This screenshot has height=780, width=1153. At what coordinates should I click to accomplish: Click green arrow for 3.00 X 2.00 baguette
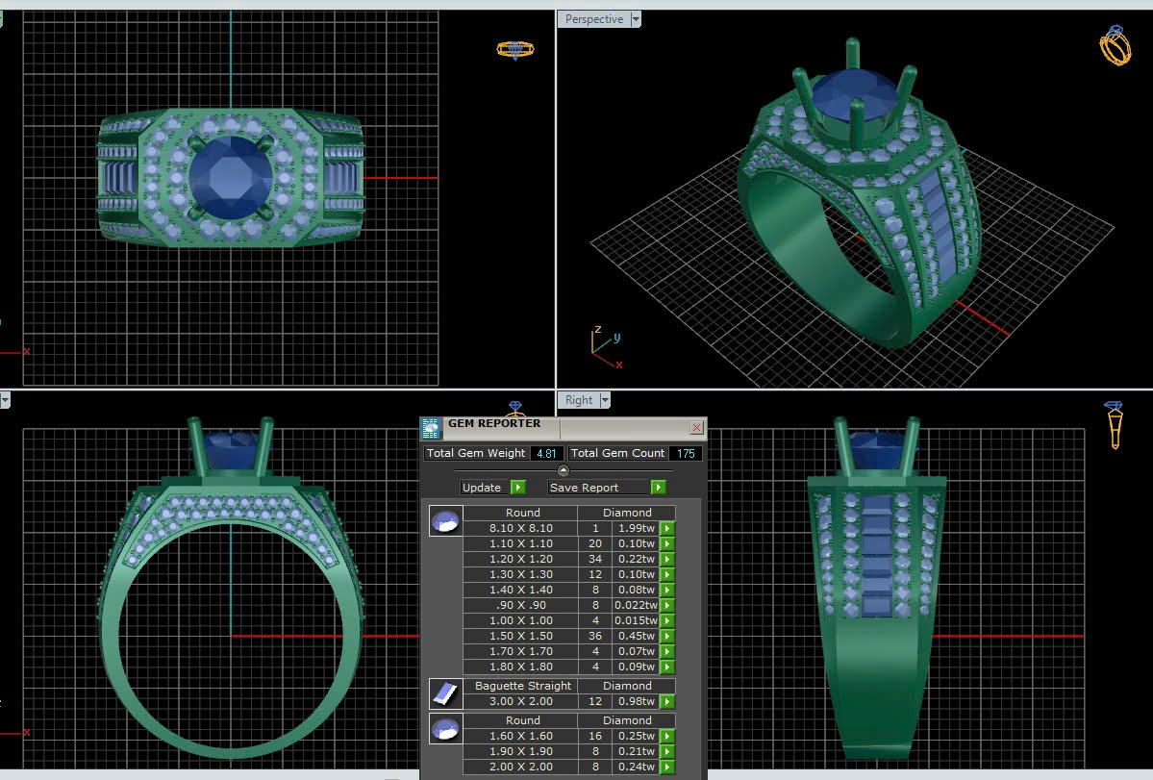[x=667, y=702]
